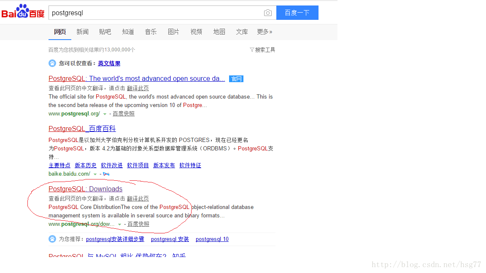Expand dropdown arrow next to baike.baidu.com/
The width and height of the screenshot is (486, 273).
point(95,174)
